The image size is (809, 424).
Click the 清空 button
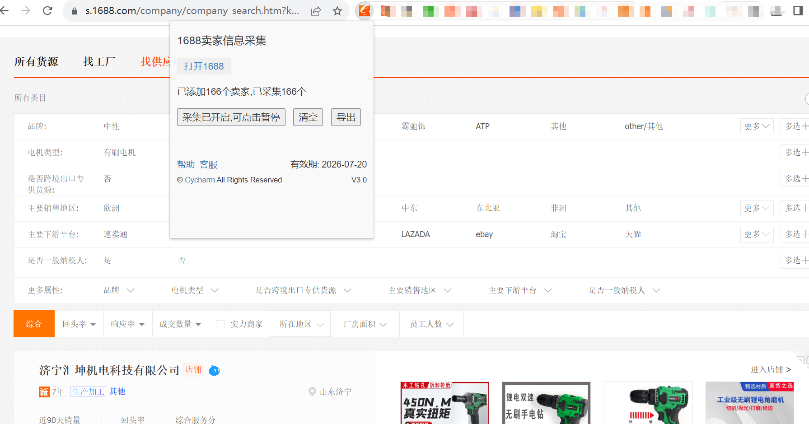[308, 117]
